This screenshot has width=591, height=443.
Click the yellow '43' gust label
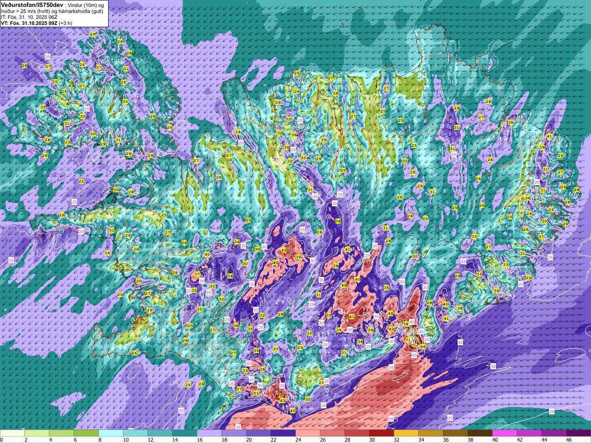pos(282,401)
